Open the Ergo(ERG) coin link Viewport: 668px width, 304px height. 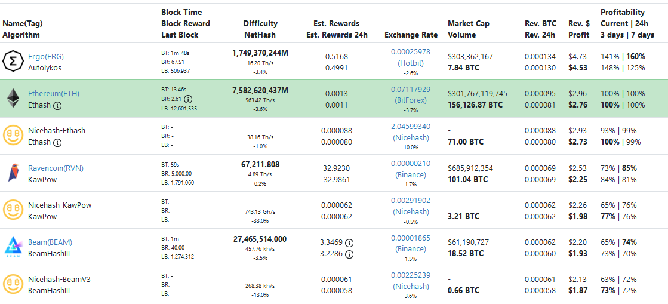tap(45, 56)
